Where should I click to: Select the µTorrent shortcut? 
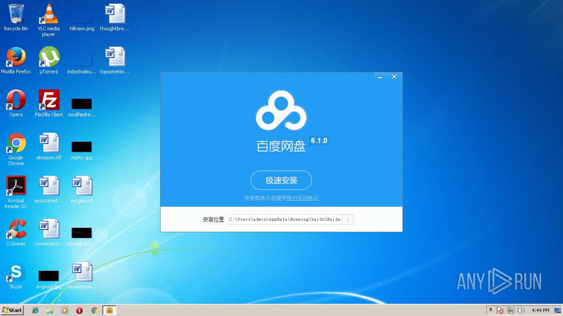pos(48,61)
